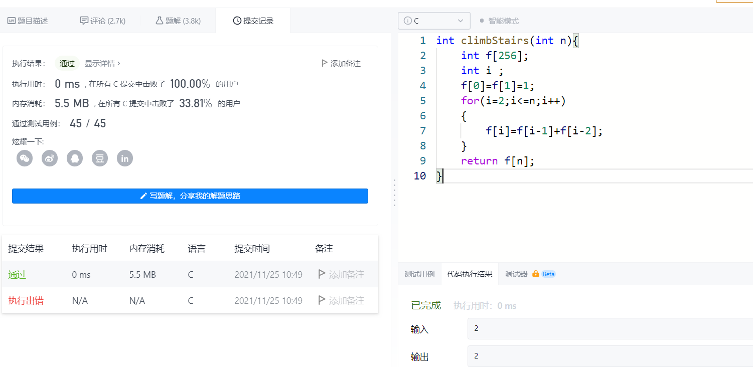
Task: Switch to the 题目描述 tab
Action: (28, 21)
